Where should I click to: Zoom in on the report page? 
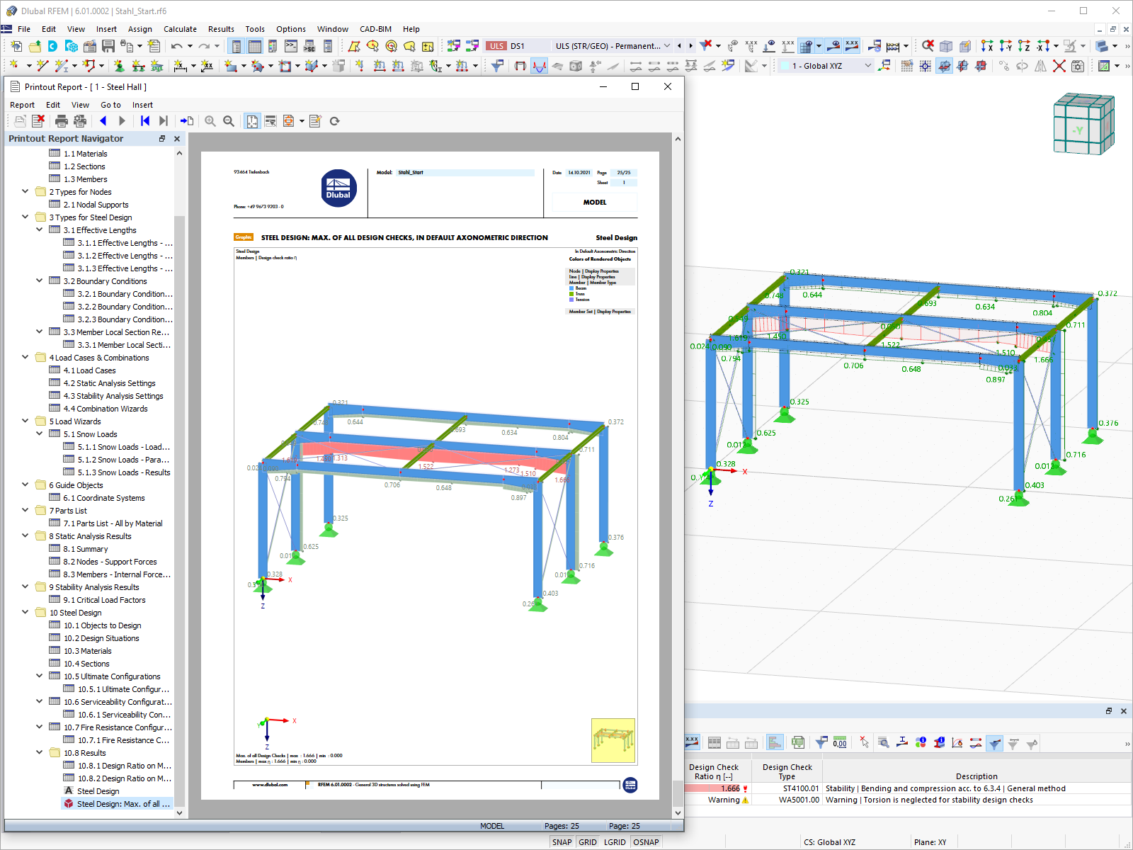tap(210, 120)
